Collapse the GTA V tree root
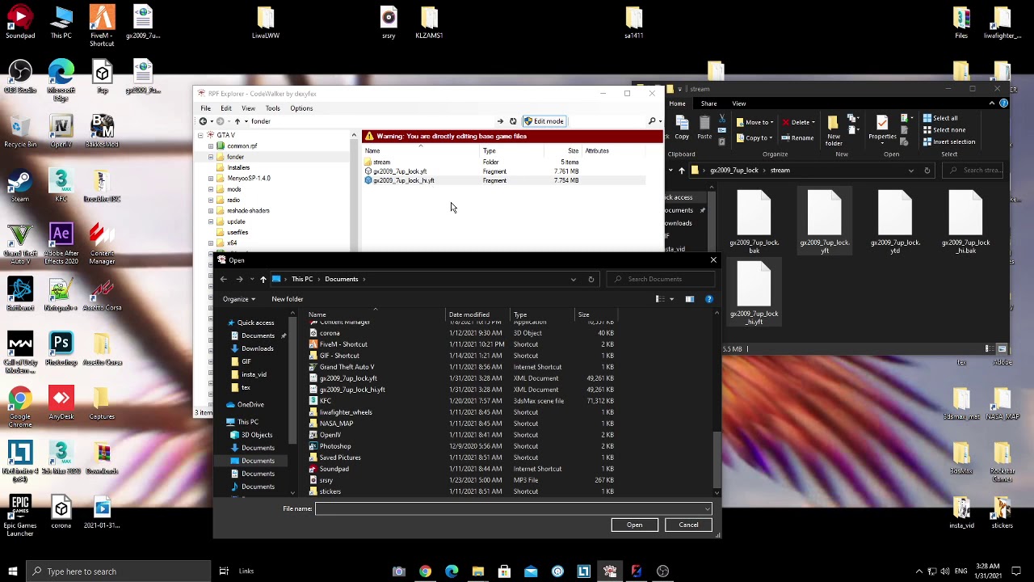 pos(200,135)
